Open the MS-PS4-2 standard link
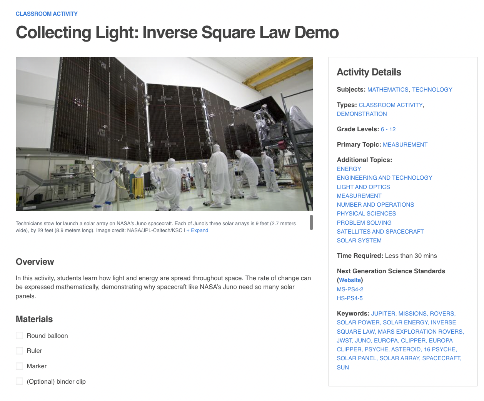The height and width of the screenshot is (401, 484). tap(350, 289)
